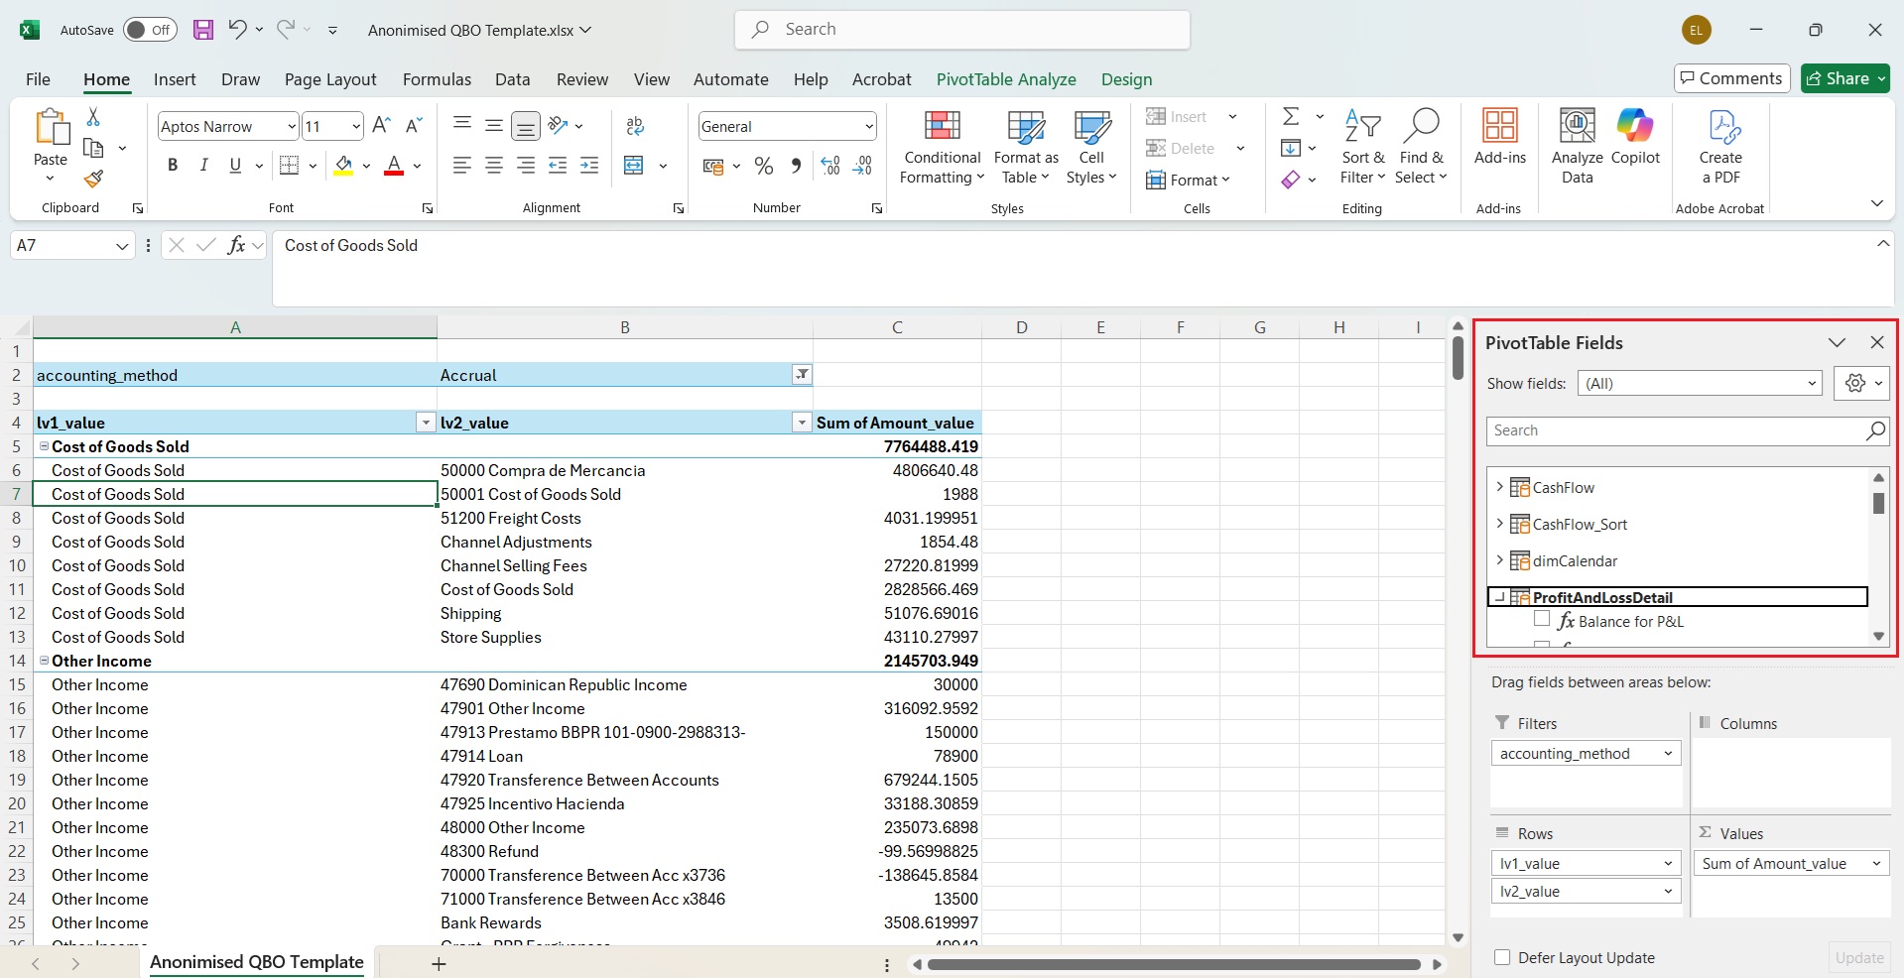Expand the dimCalendar table fields
Screen dimensions: 1904x978
1499,560
